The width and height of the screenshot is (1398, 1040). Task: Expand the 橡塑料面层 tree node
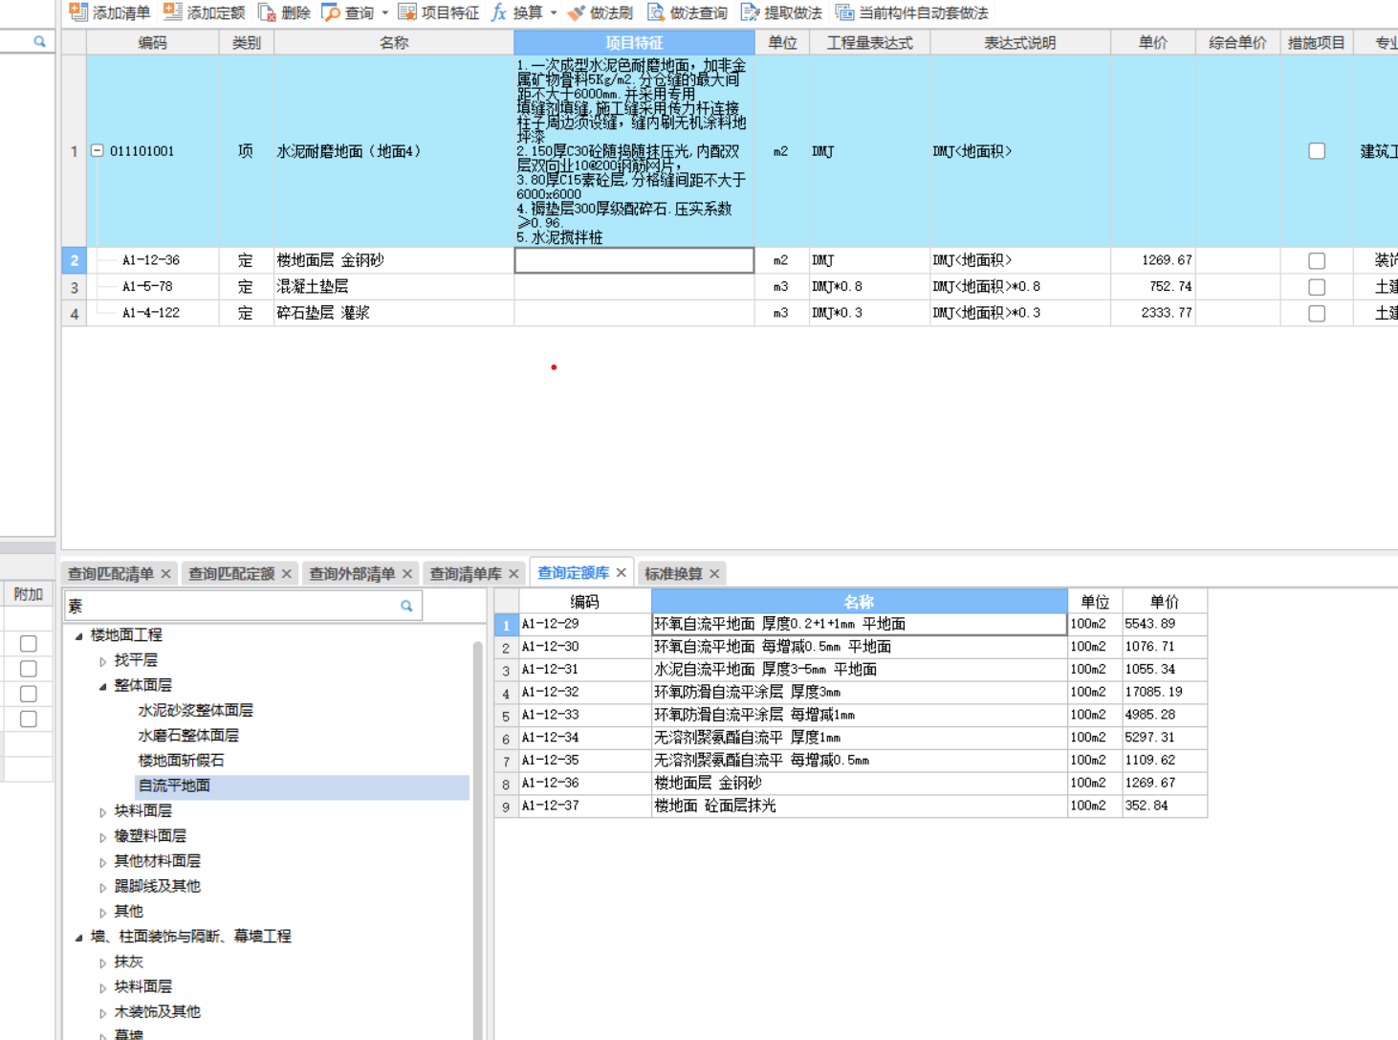click(x=102, y=837)
